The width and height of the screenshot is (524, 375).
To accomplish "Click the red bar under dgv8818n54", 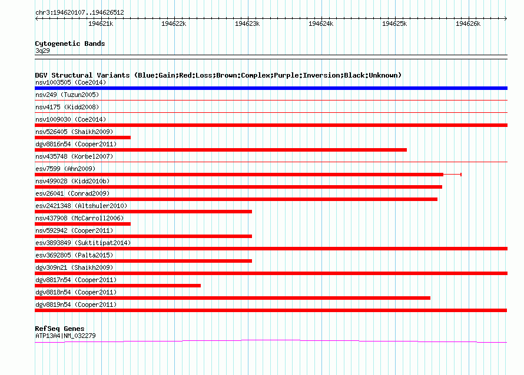I will pos(233,298).
